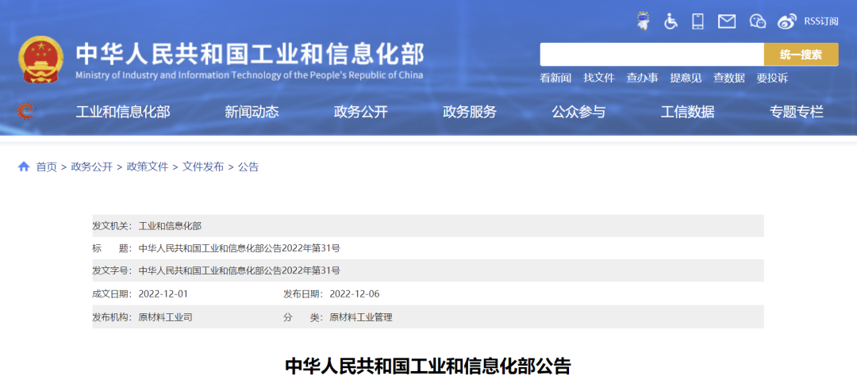Click 政策文件 in breadcrumb
Viewport: 857px width, 391px height.
pos(148,167)
